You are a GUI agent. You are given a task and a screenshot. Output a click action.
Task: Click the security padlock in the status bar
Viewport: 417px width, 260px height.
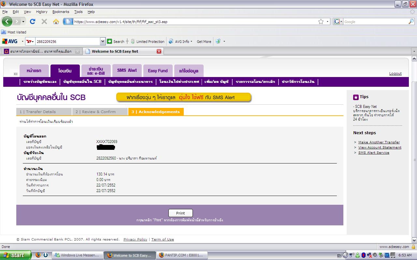(x=413, y=247)
